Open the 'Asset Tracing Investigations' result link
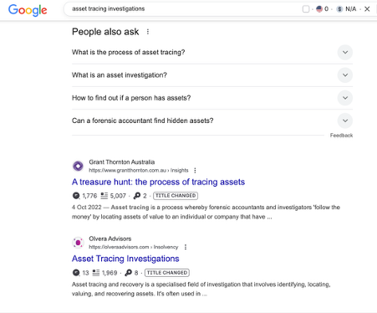Image resolution: width=377 pixels, height=313 pixels. 125,259
